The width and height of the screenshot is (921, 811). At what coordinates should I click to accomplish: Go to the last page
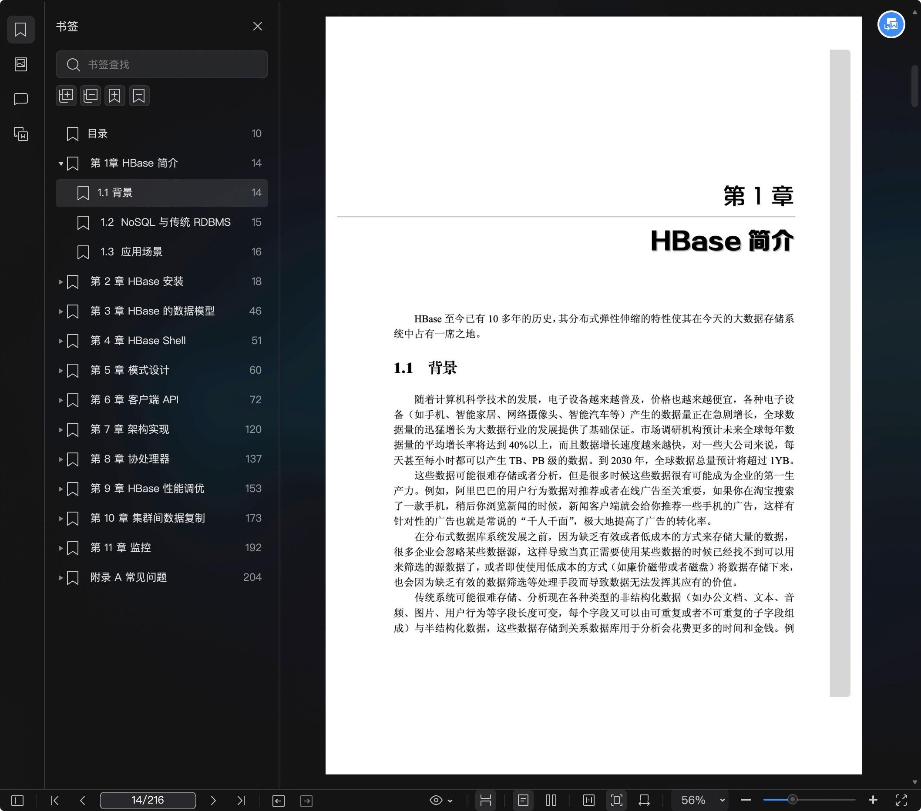tap(241, 800)
